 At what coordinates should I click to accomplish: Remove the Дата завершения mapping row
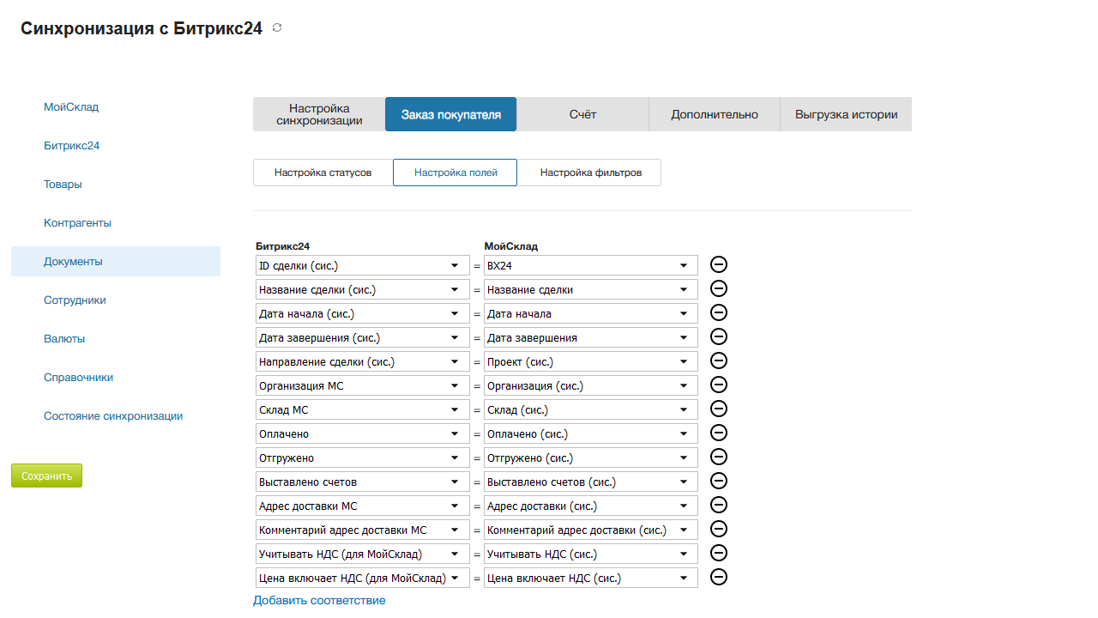coord(719,337)
